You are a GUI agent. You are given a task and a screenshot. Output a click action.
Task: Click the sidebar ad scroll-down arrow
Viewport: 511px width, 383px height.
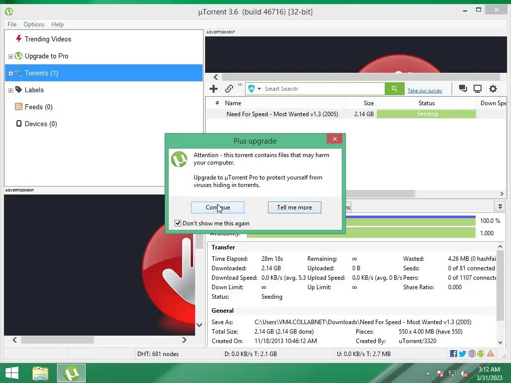(x=200, y=325)
